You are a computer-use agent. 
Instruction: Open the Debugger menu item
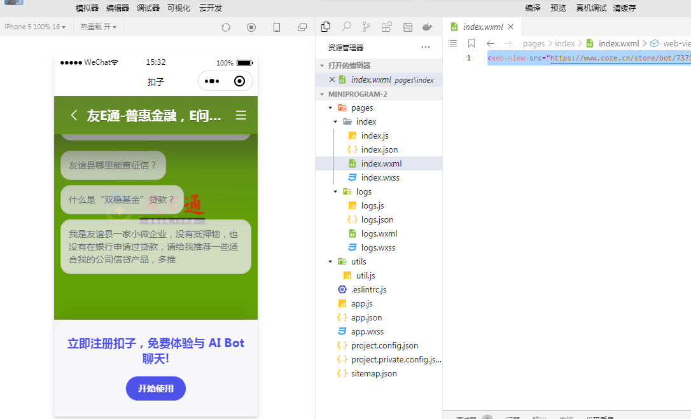tap(148, 8)
